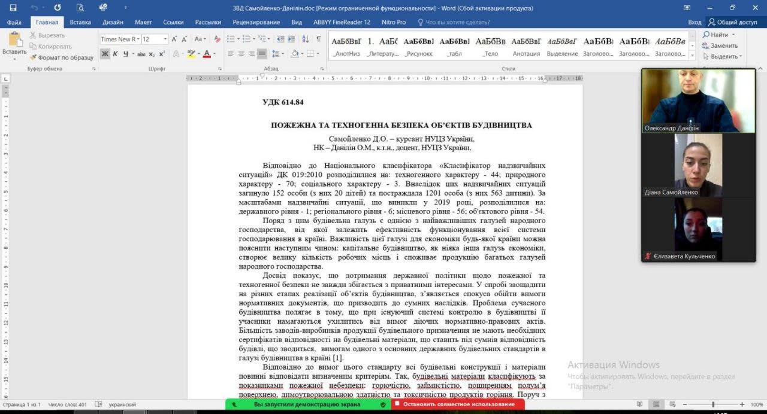This screenshot has height=414, width=767.
Task: Click Діана Самойленко video thumbnail
Action: tap(698, 165)
